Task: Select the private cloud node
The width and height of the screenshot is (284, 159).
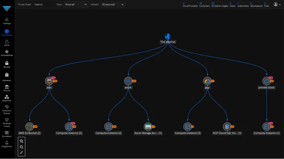Action: click(266, 81)
